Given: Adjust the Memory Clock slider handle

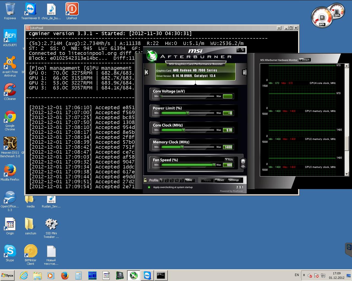Looking at the screenshot, I should tap(182, 147).
